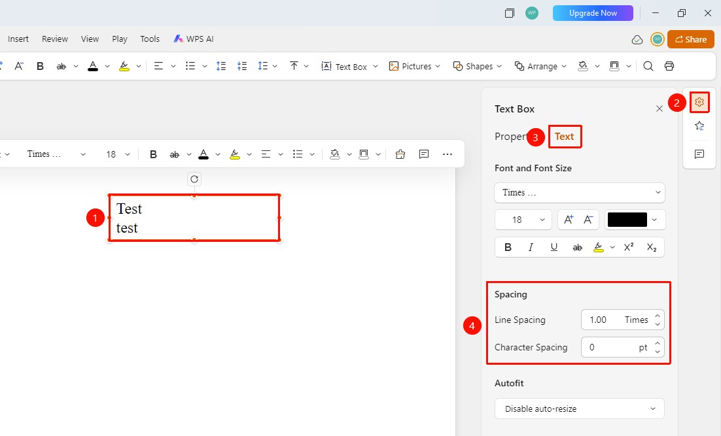The height and width of the screenshot is (436, 721).
Task: Click the text vertical alignment icon in main toolbar
Action: (x=294, y=66)
